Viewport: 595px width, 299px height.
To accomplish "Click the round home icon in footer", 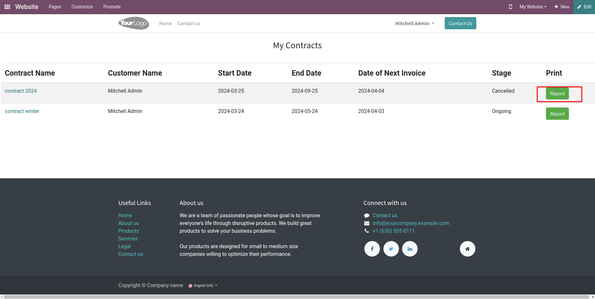I will 467,249.
